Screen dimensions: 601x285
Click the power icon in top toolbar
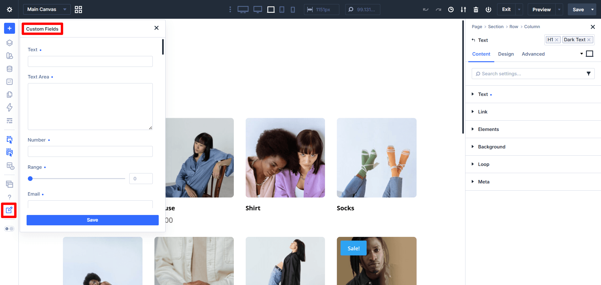(488, 9)
